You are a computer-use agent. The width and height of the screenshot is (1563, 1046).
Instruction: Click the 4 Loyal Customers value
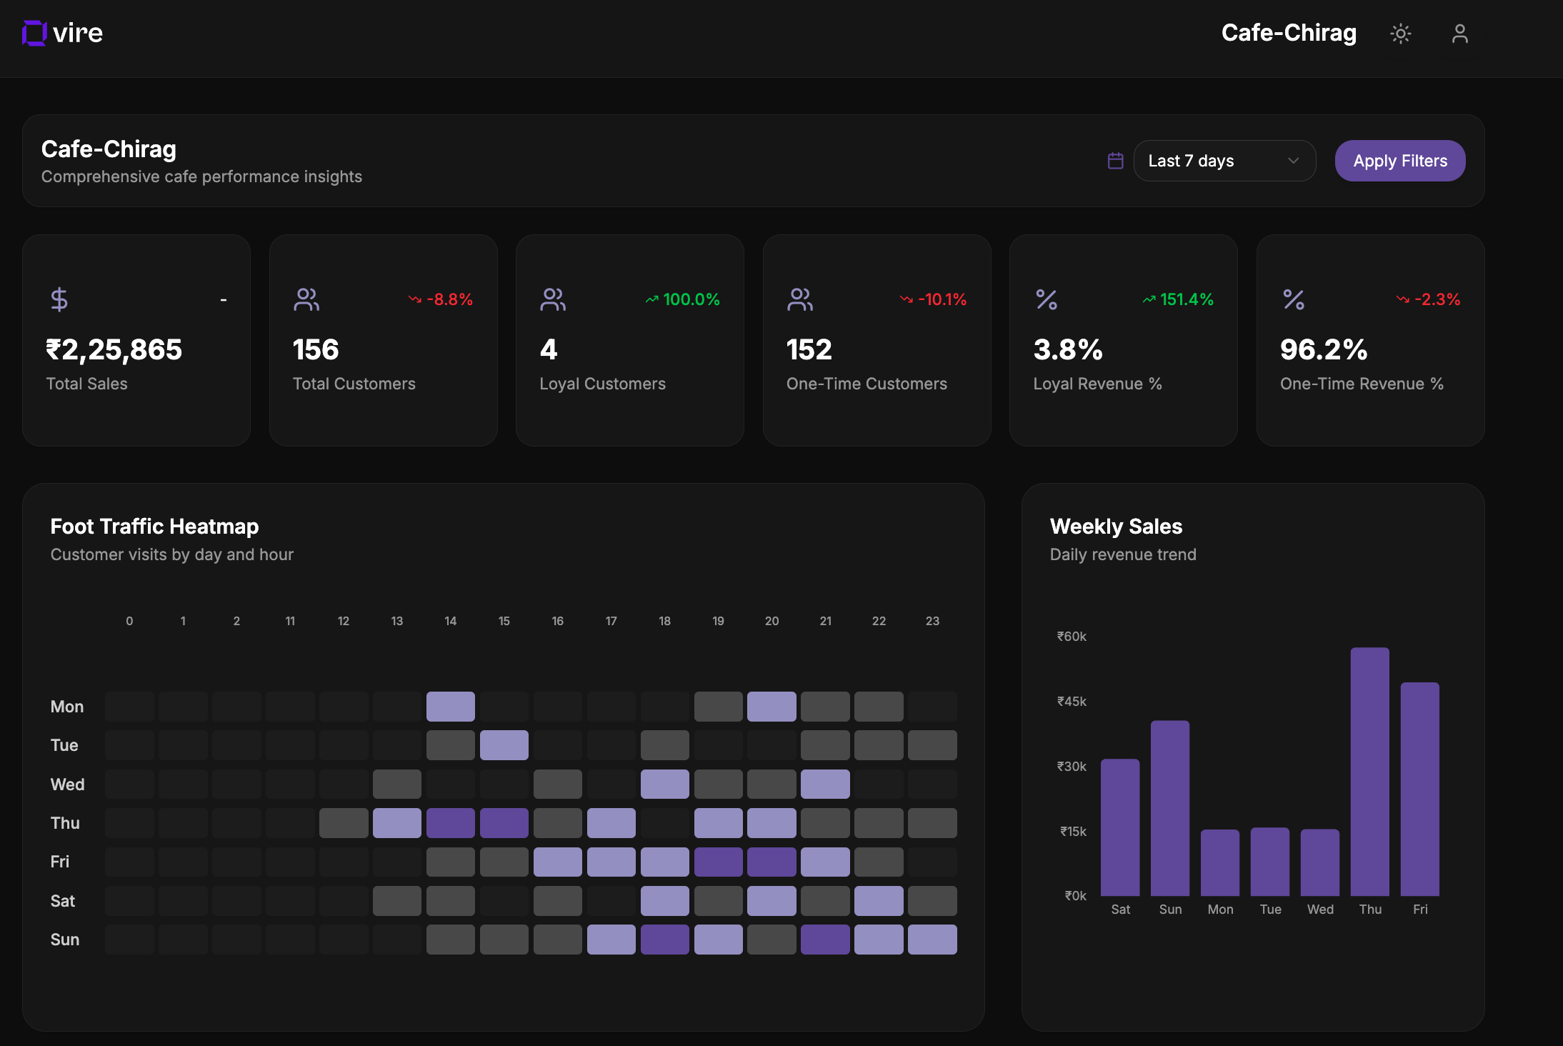(x=549, y=349)
